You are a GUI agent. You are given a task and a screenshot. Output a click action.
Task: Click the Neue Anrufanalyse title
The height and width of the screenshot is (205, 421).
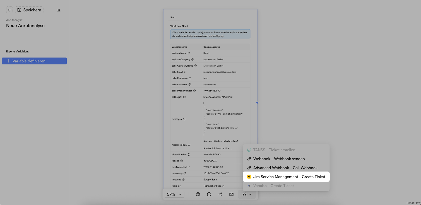(x=25, y=26)
